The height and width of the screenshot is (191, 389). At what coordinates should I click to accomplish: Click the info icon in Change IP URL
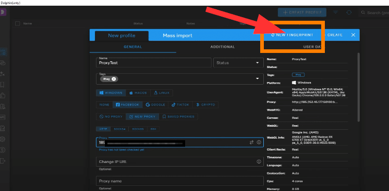[259, 161]
